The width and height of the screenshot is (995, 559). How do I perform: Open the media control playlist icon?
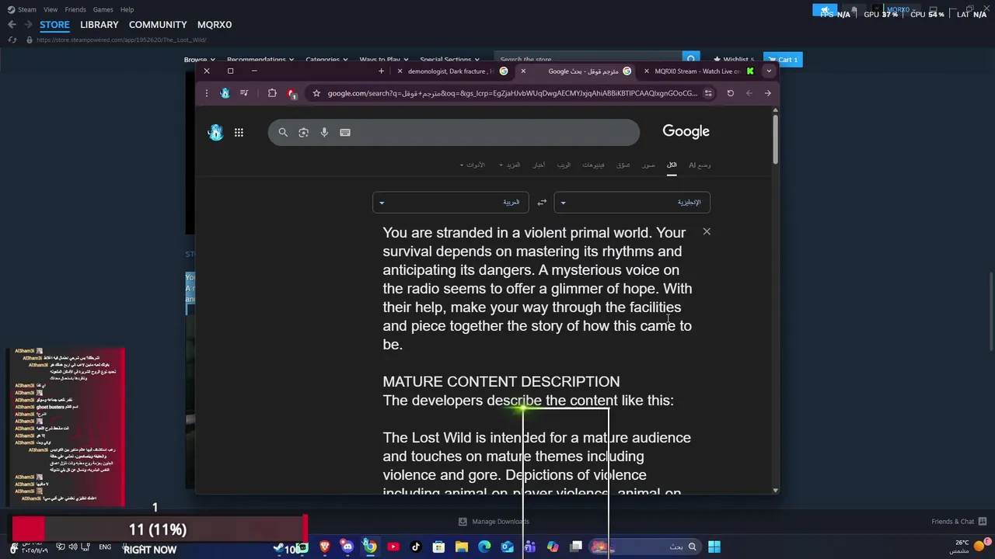tap(244, 93)
